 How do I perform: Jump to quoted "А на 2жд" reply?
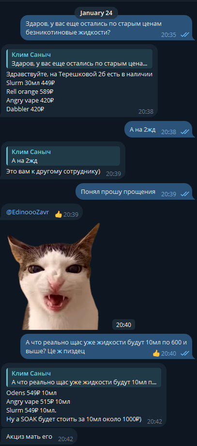pos(63,156)
